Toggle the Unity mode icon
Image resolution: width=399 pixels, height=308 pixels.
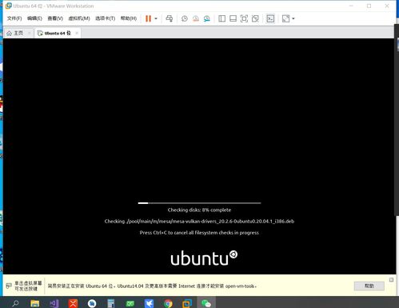(255, 18)
